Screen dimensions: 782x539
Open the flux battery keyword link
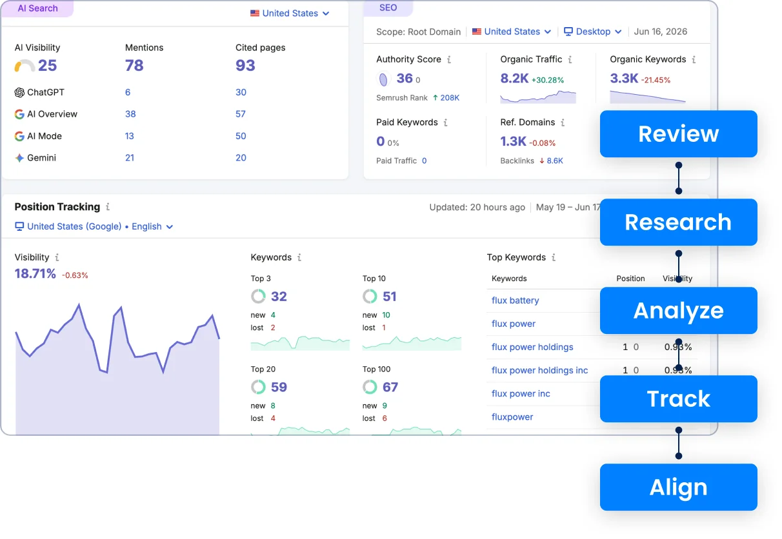(515, 300)
